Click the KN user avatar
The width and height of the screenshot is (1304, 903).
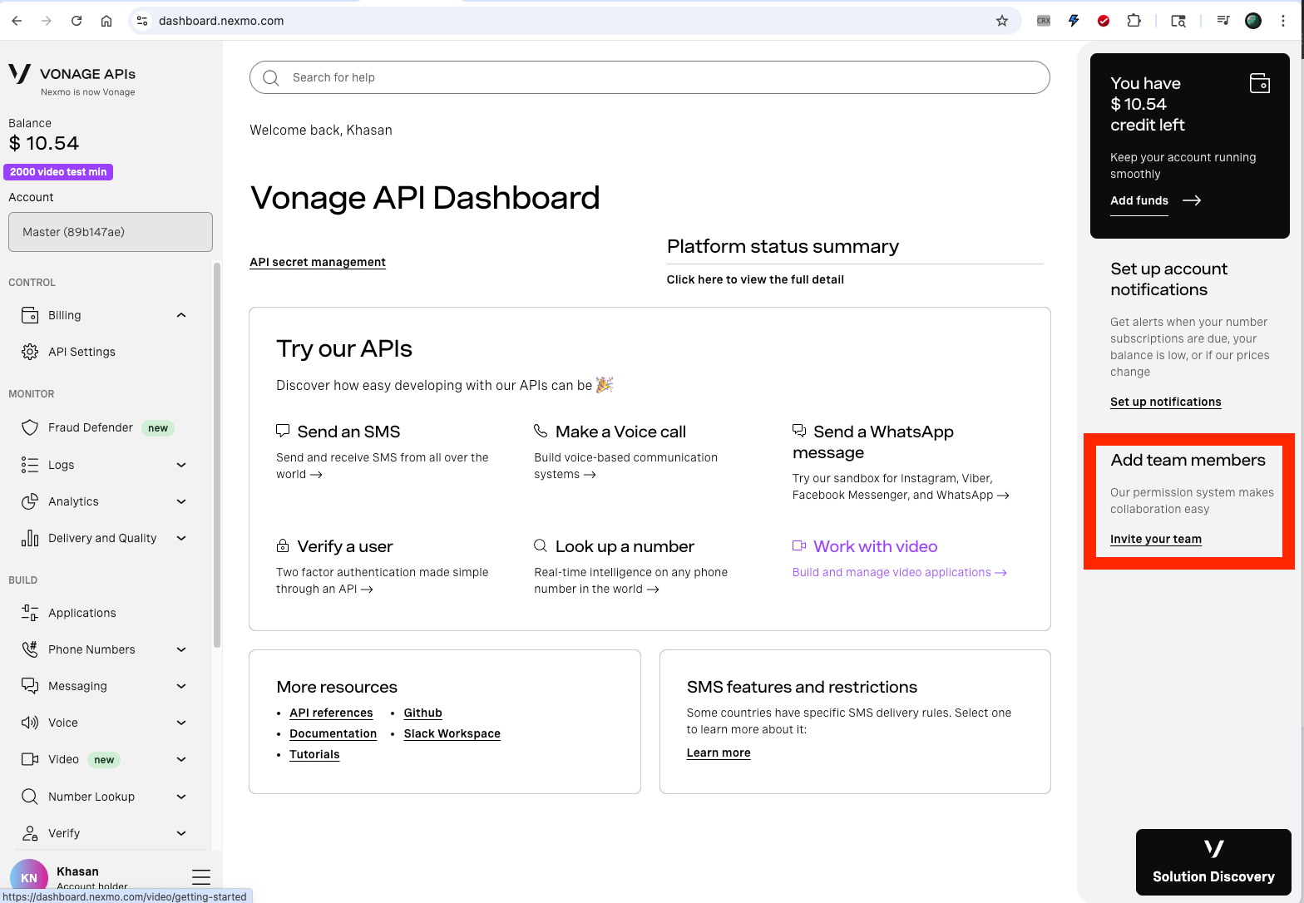pyautogui.click(x=29, y=877)
